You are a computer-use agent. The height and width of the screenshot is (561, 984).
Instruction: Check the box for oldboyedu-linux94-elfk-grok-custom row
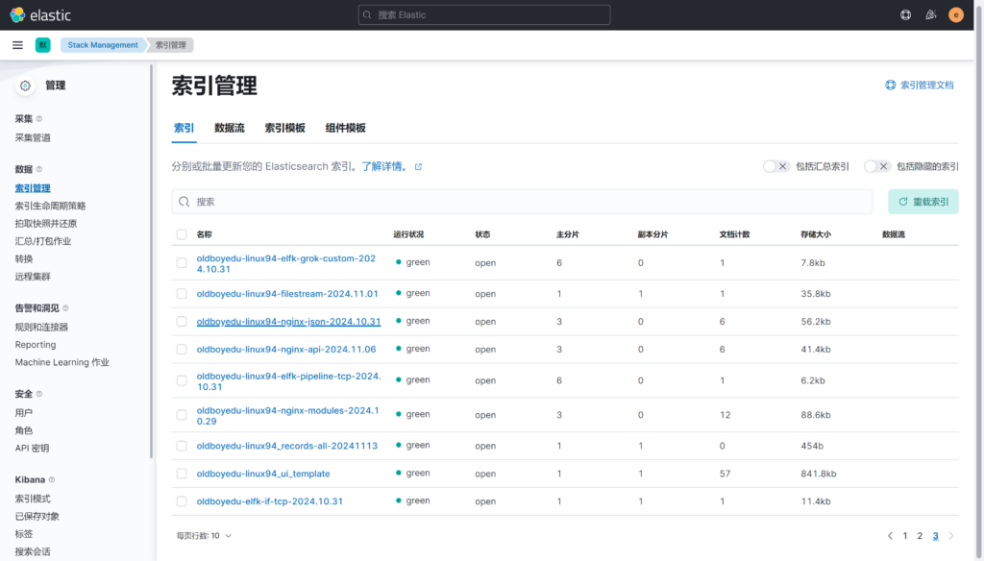[x=182, y=263]
